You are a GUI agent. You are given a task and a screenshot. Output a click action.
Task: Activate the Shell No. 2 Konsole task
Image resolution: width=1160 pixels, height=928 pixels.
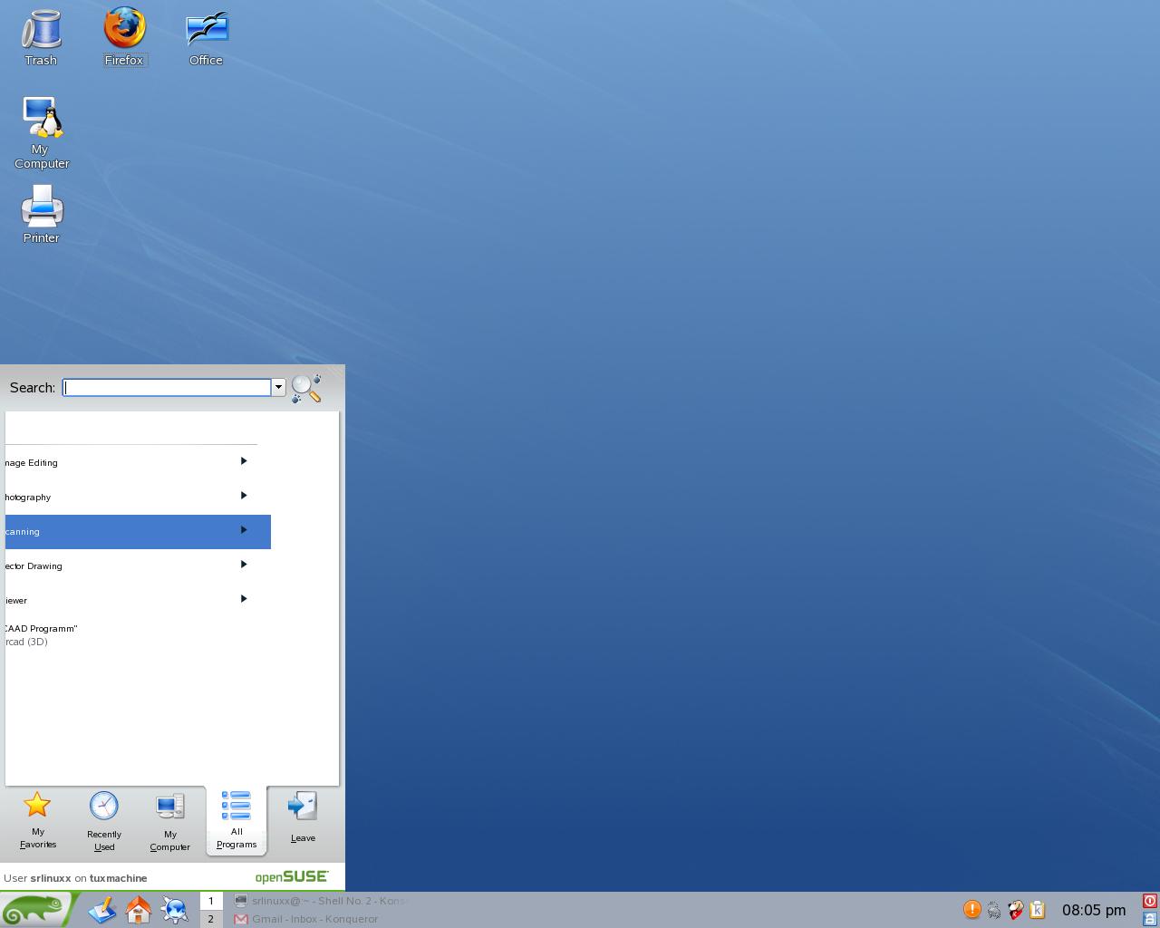319,901
